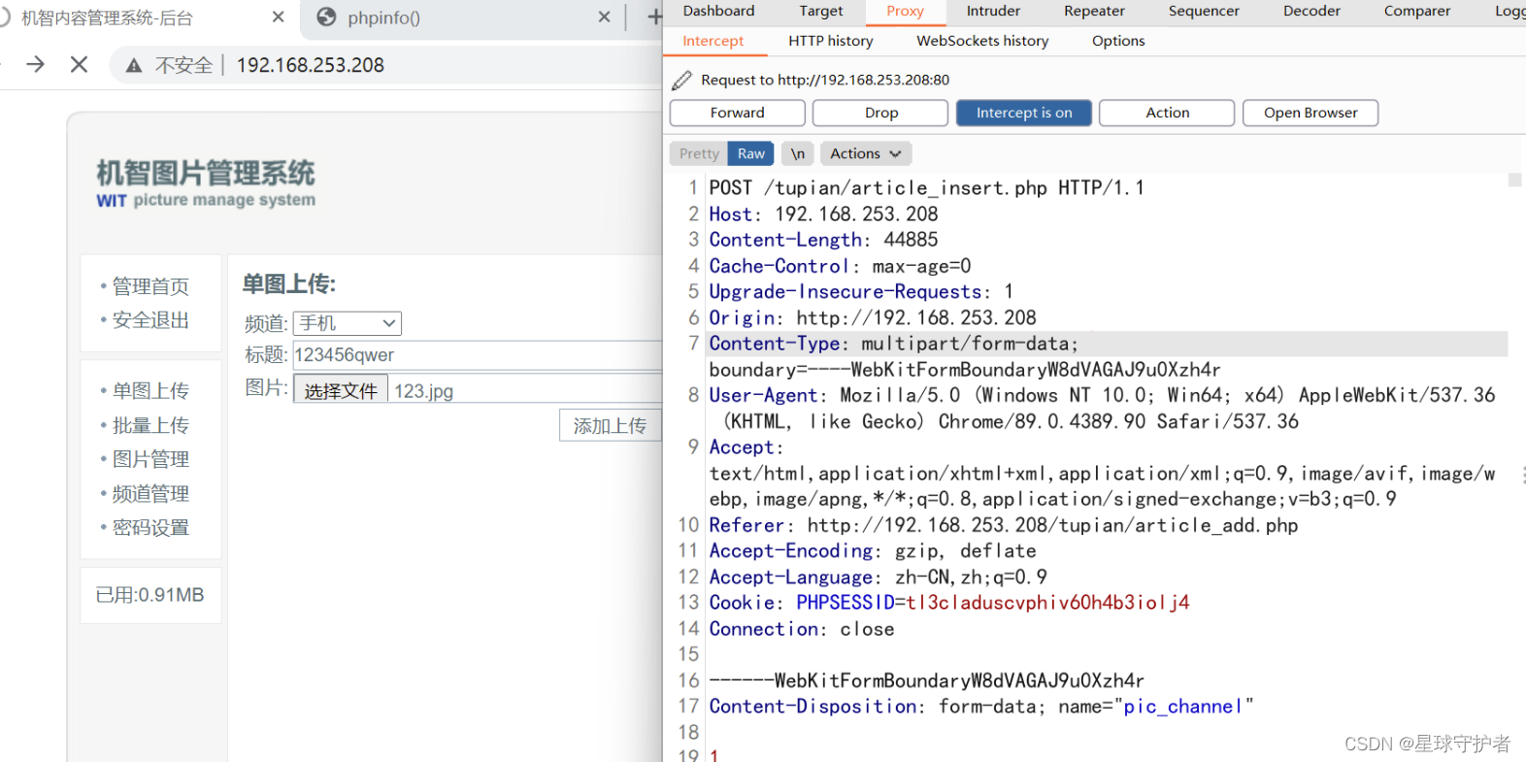
Task: Click the Origin header line
Action: click(x=873, y=317)
